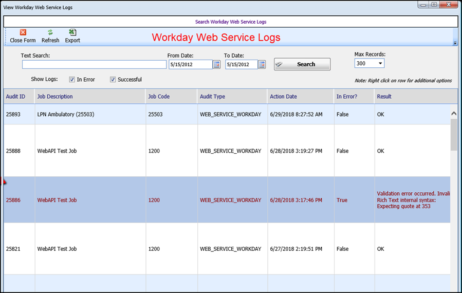Click the To Date field
This screenshot has height=293, width=462.
(242, 65)
